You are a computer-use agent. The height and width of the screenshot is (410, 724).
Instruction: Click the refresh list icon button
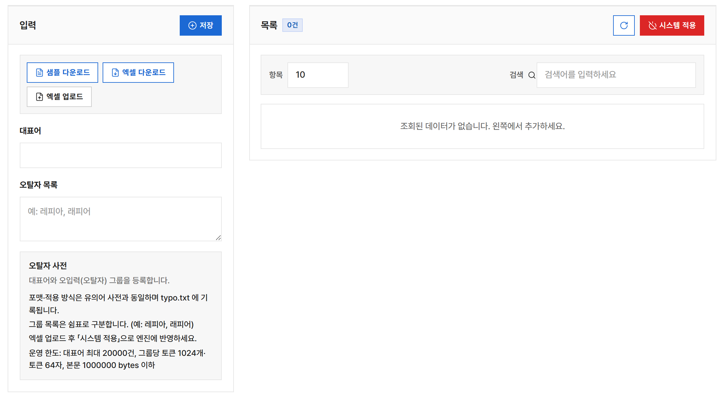[624, 25]
